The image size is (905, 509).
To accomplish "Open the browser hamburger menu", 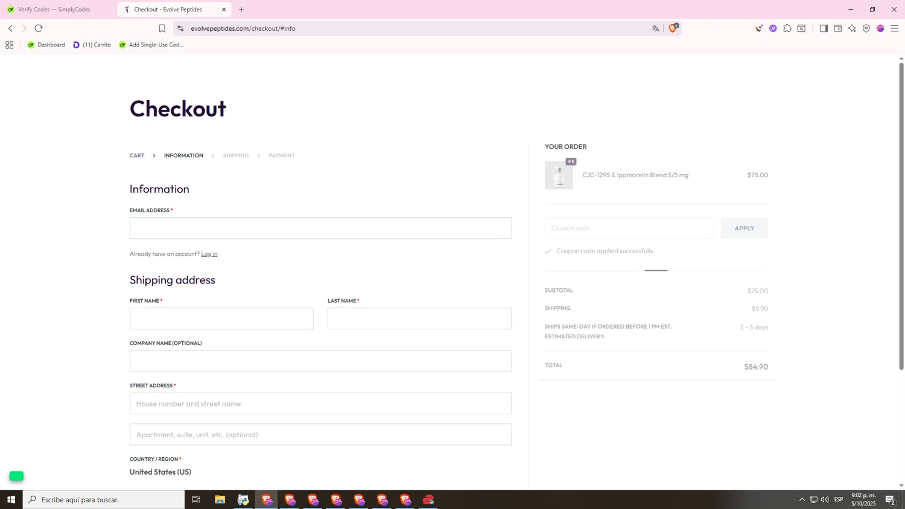I will coord(895,28).
